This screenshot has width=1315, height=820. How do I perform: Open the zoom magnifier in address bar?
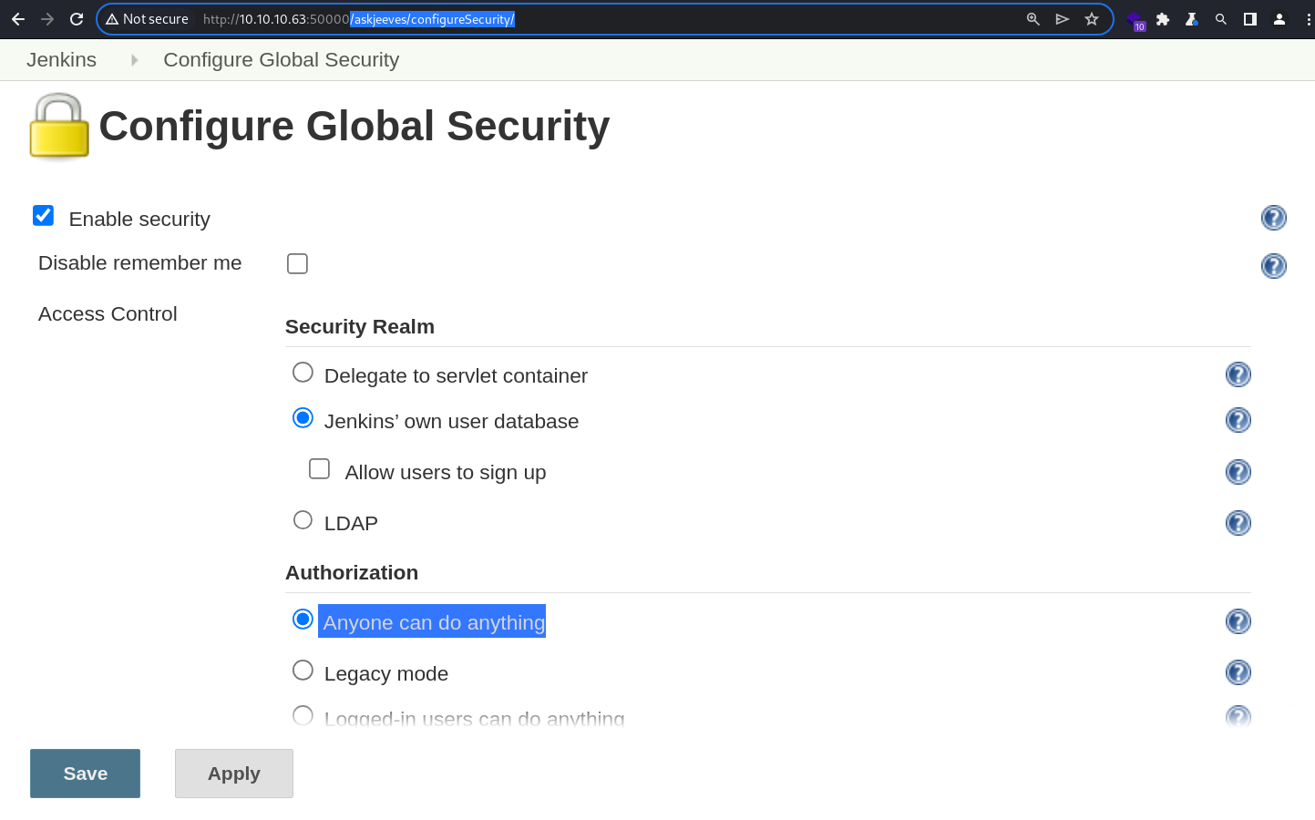(1033, 19)
